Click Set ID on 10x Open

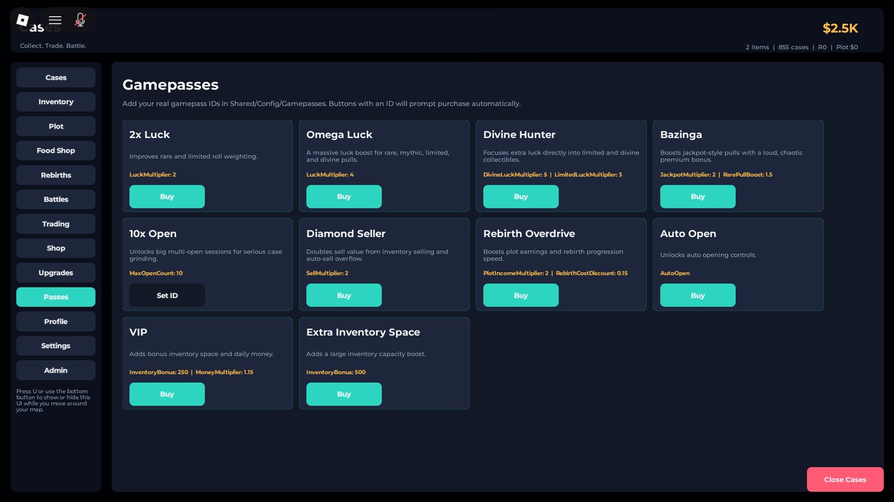167,295
